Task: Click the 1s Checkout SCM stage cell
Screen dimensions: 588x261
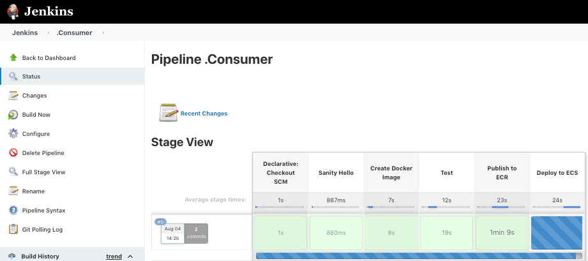Action: [280, 233]
